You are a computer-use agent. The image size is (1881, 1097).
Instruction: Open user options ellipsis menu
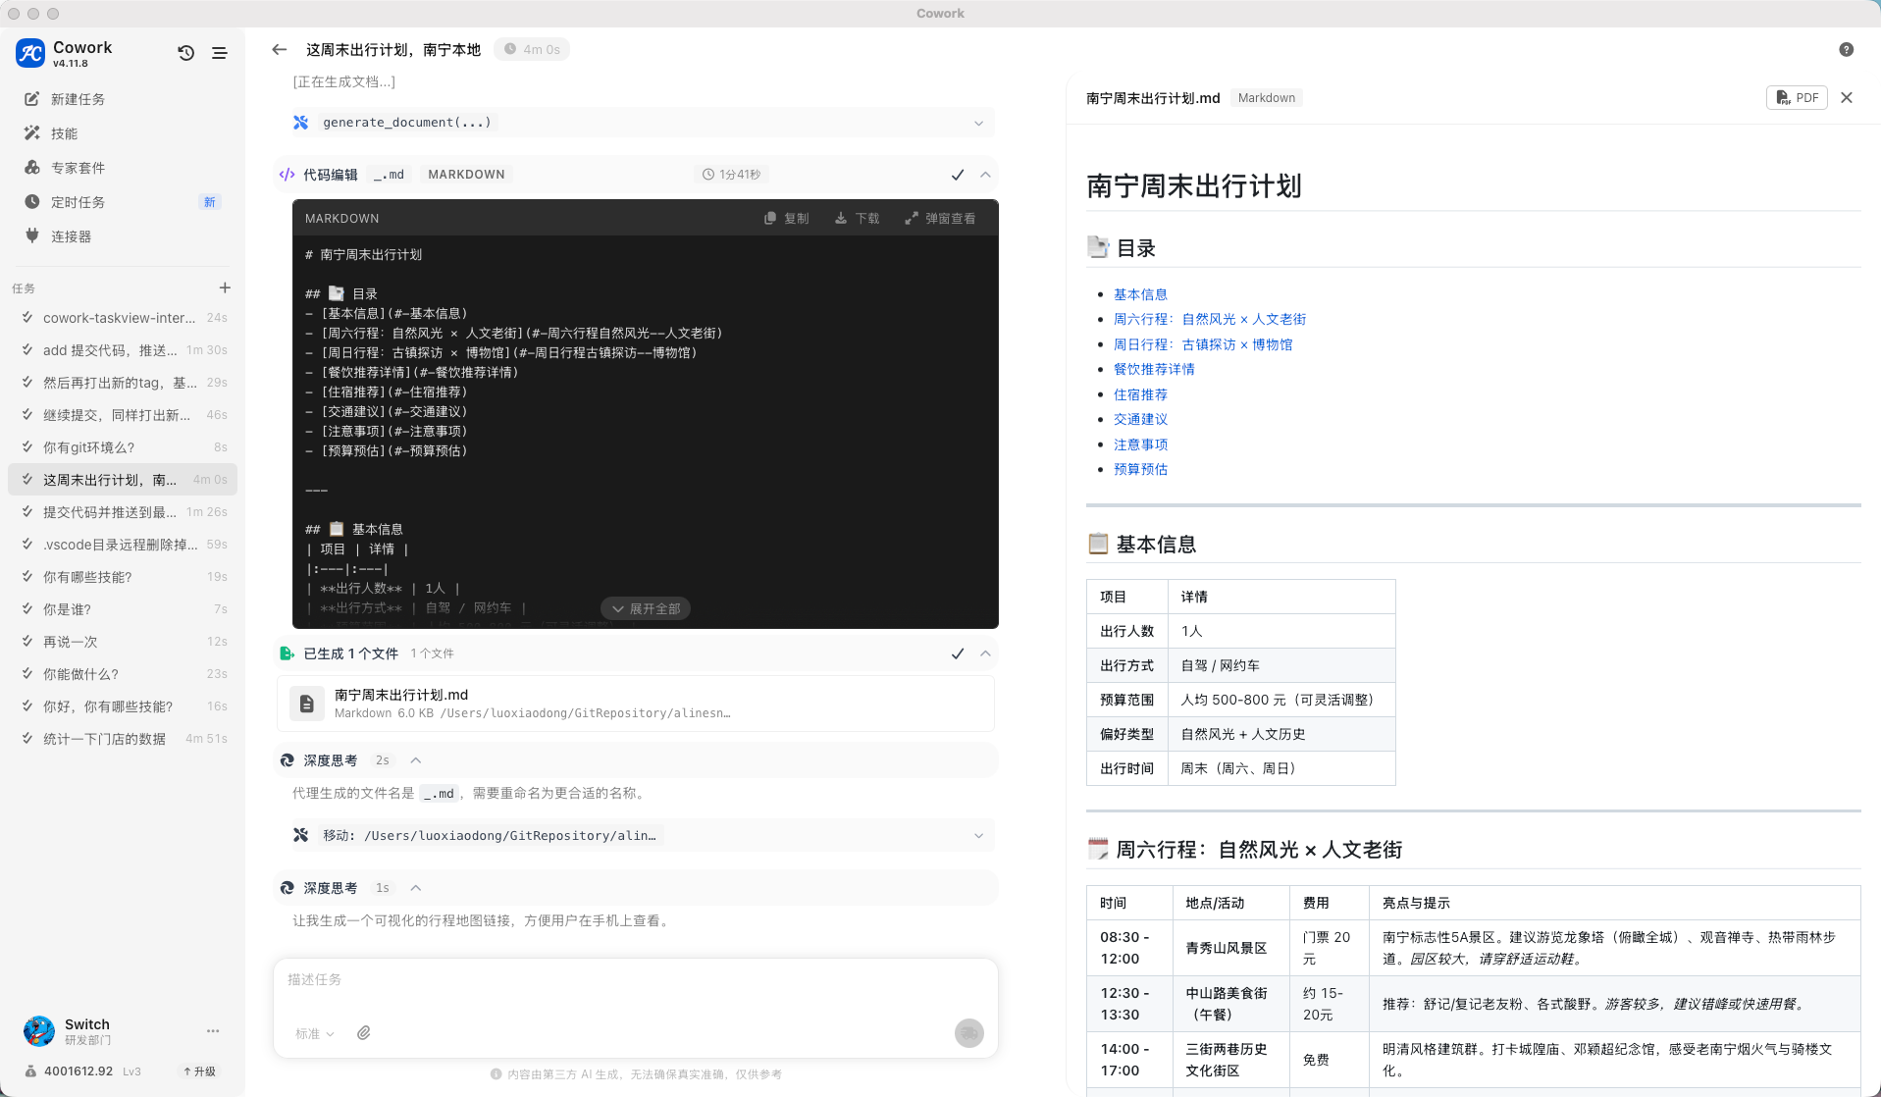[x=213, y=1031]
